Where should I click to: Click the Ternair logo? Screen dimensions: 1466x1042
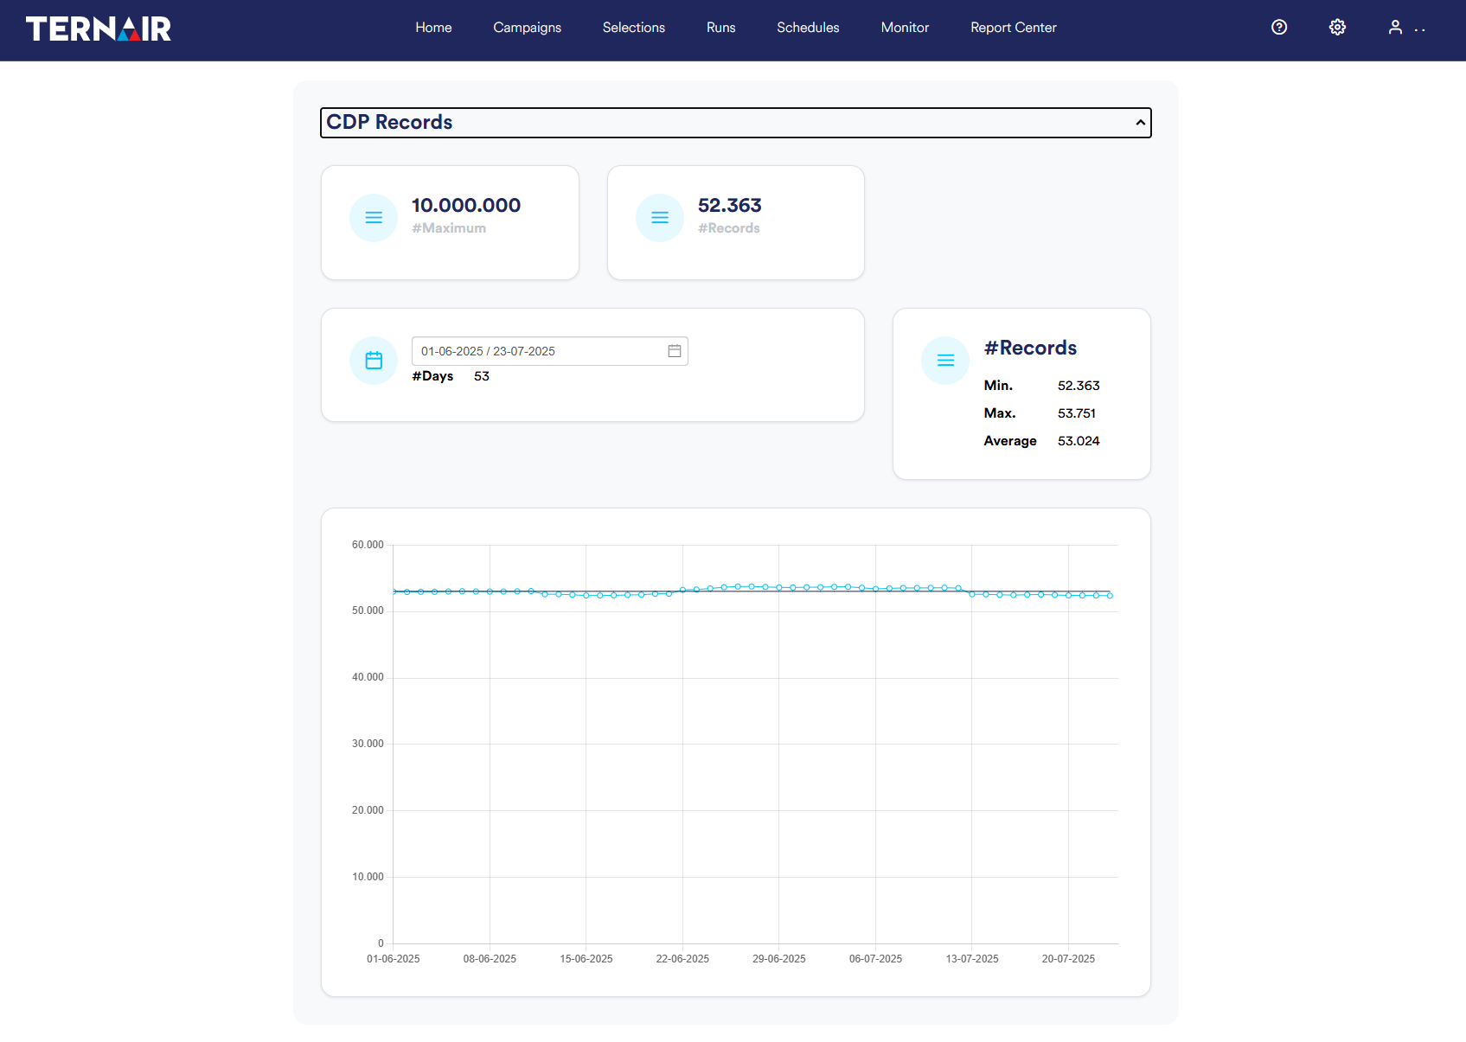[99, 29]
